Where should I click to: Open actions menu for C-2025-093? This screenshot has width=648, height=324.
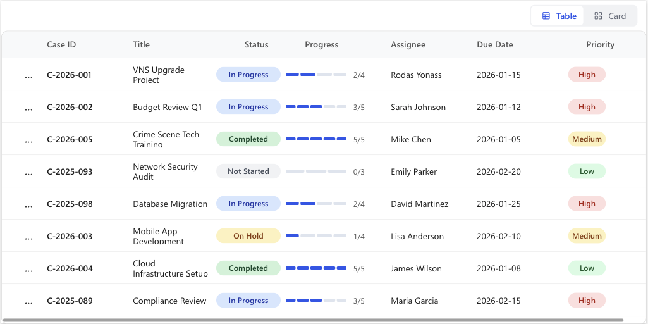(x=28, y=172)
